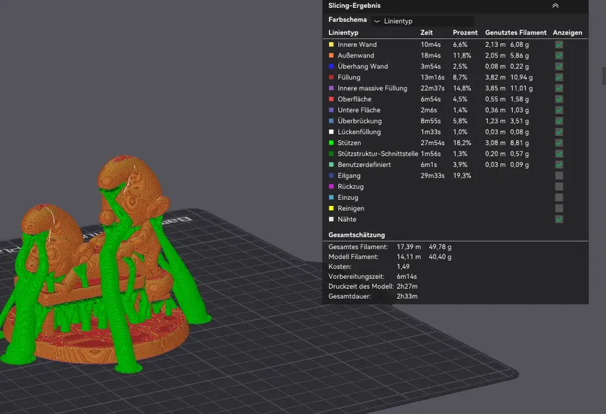The width and height of the screenshot is (606, 414).
Task: Click the Prozent column header
Action: 465,33
